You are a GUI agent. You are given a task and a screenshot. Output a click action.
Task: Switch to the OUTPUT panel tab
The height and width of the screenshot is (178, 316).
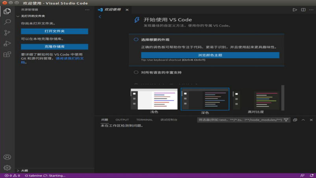[122, 120]
